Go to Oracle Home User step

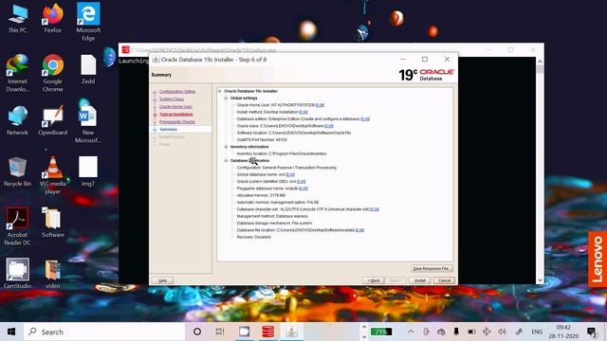click(175, 107)
